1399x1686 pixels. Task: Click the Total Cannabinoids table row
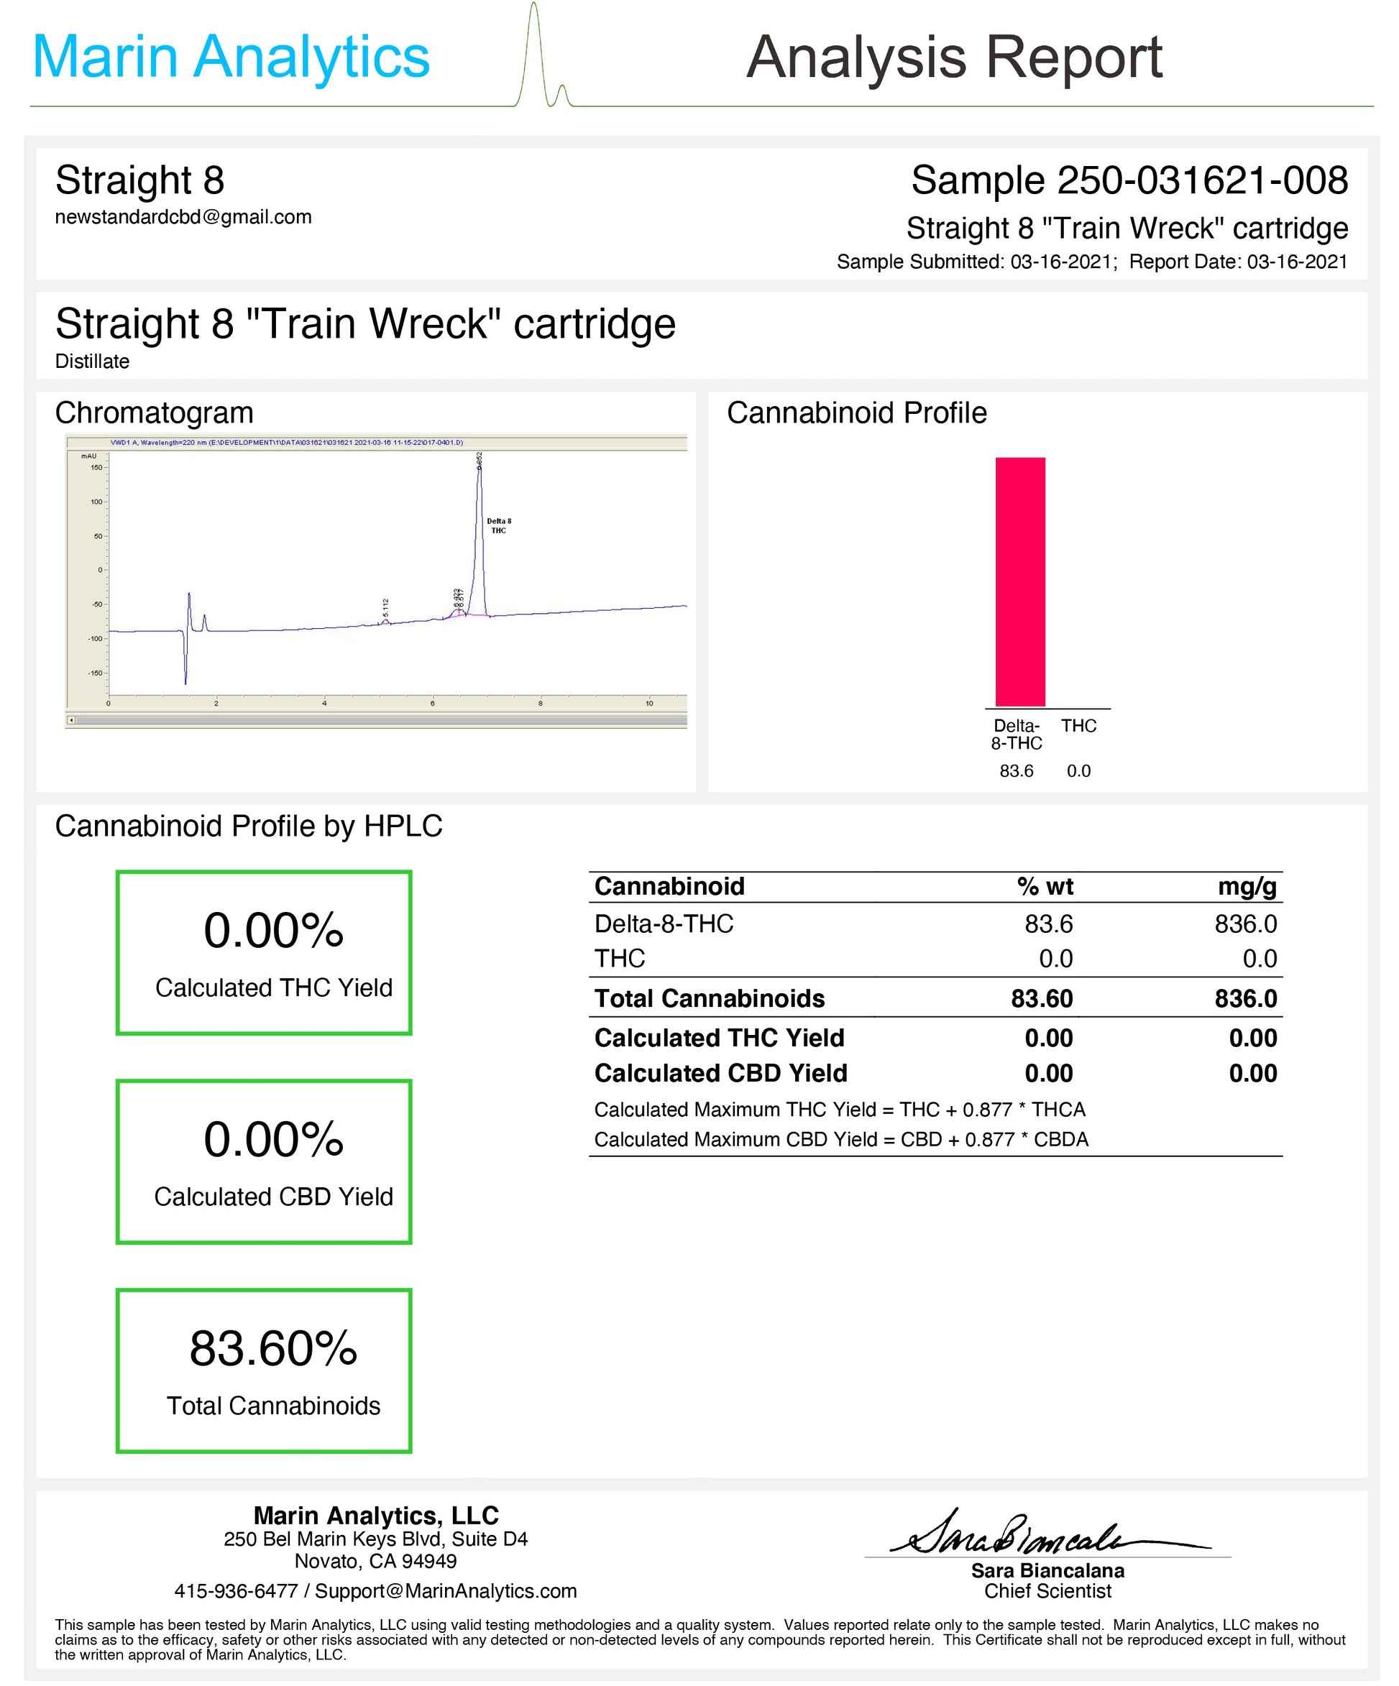935,999
